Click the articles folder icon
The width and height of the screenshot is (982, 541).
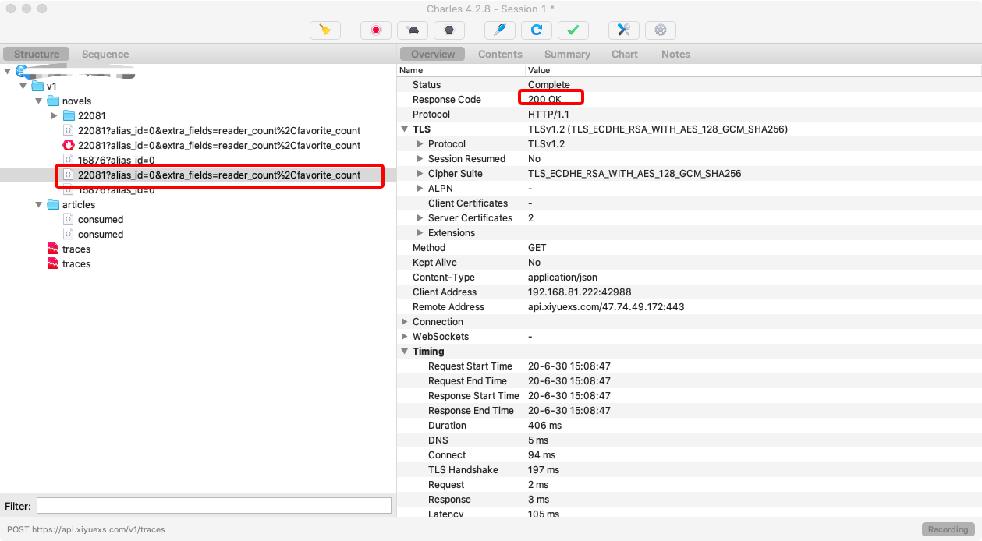coord(53,204)
